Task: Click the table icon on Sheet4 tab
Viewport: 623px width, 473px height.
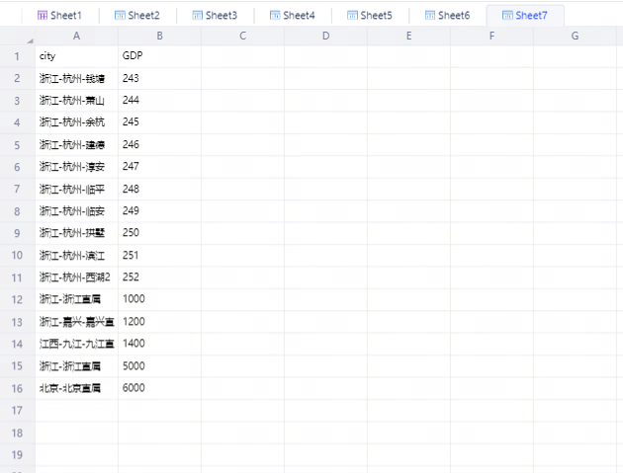Action: point(274,16)
